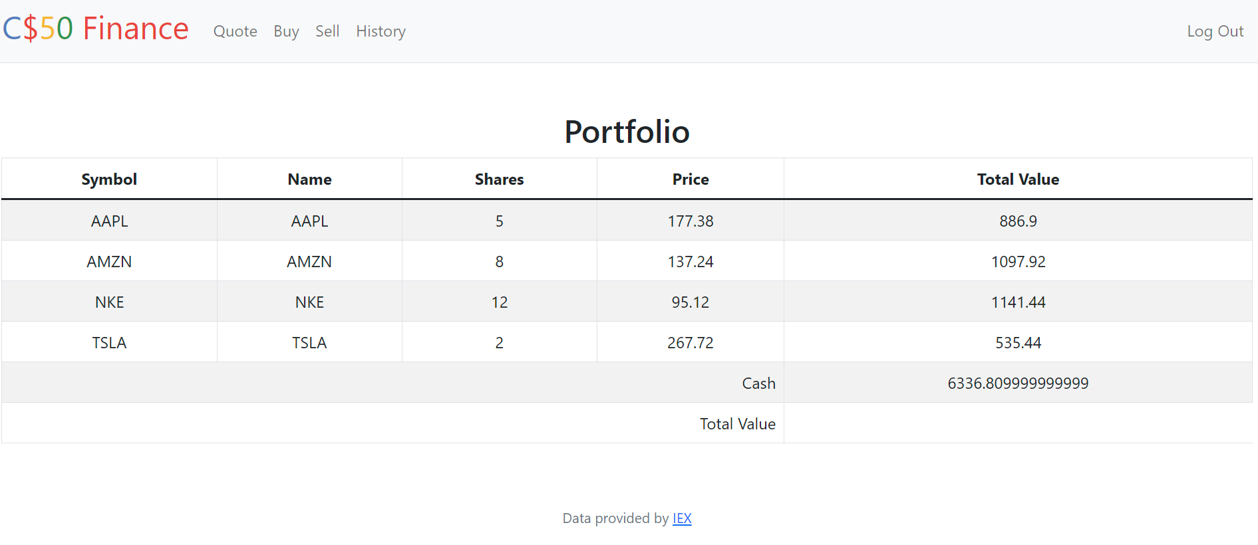This screenshot has height=545, width=1258.
Task: Click the Portfolio heading
Action: tap(627, 132)
